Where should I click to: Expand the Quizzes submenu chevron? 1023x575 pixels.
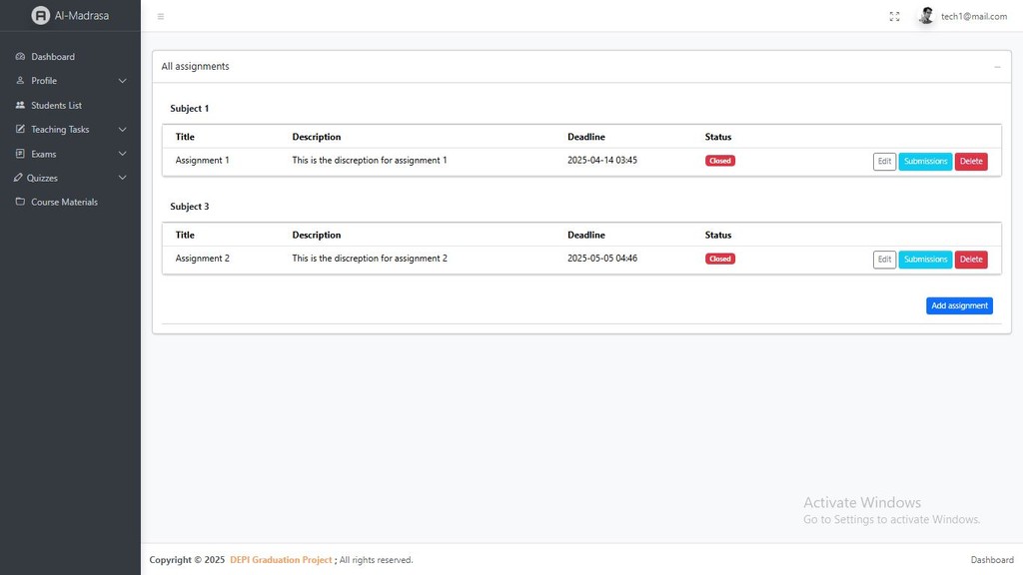click(123, 178)
